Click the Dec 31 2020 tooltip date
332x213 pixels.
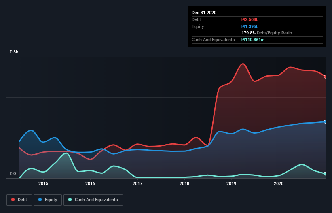(x=204, y=13)
